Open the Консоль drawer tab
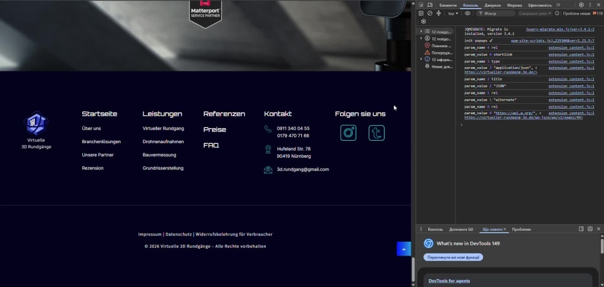Image resolution: width=604 pixels, height=287 pixels. tap(435, 229)
